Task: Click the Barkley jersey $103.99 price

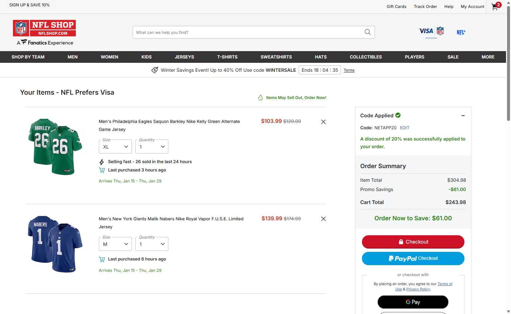Action: [271, 121]
